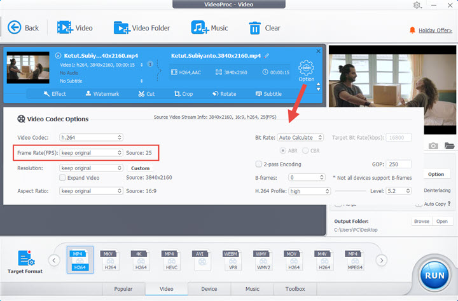Click the Holiday Offer bell icon
The height and width of the screenshot is (301, 458).
point(412,30)
